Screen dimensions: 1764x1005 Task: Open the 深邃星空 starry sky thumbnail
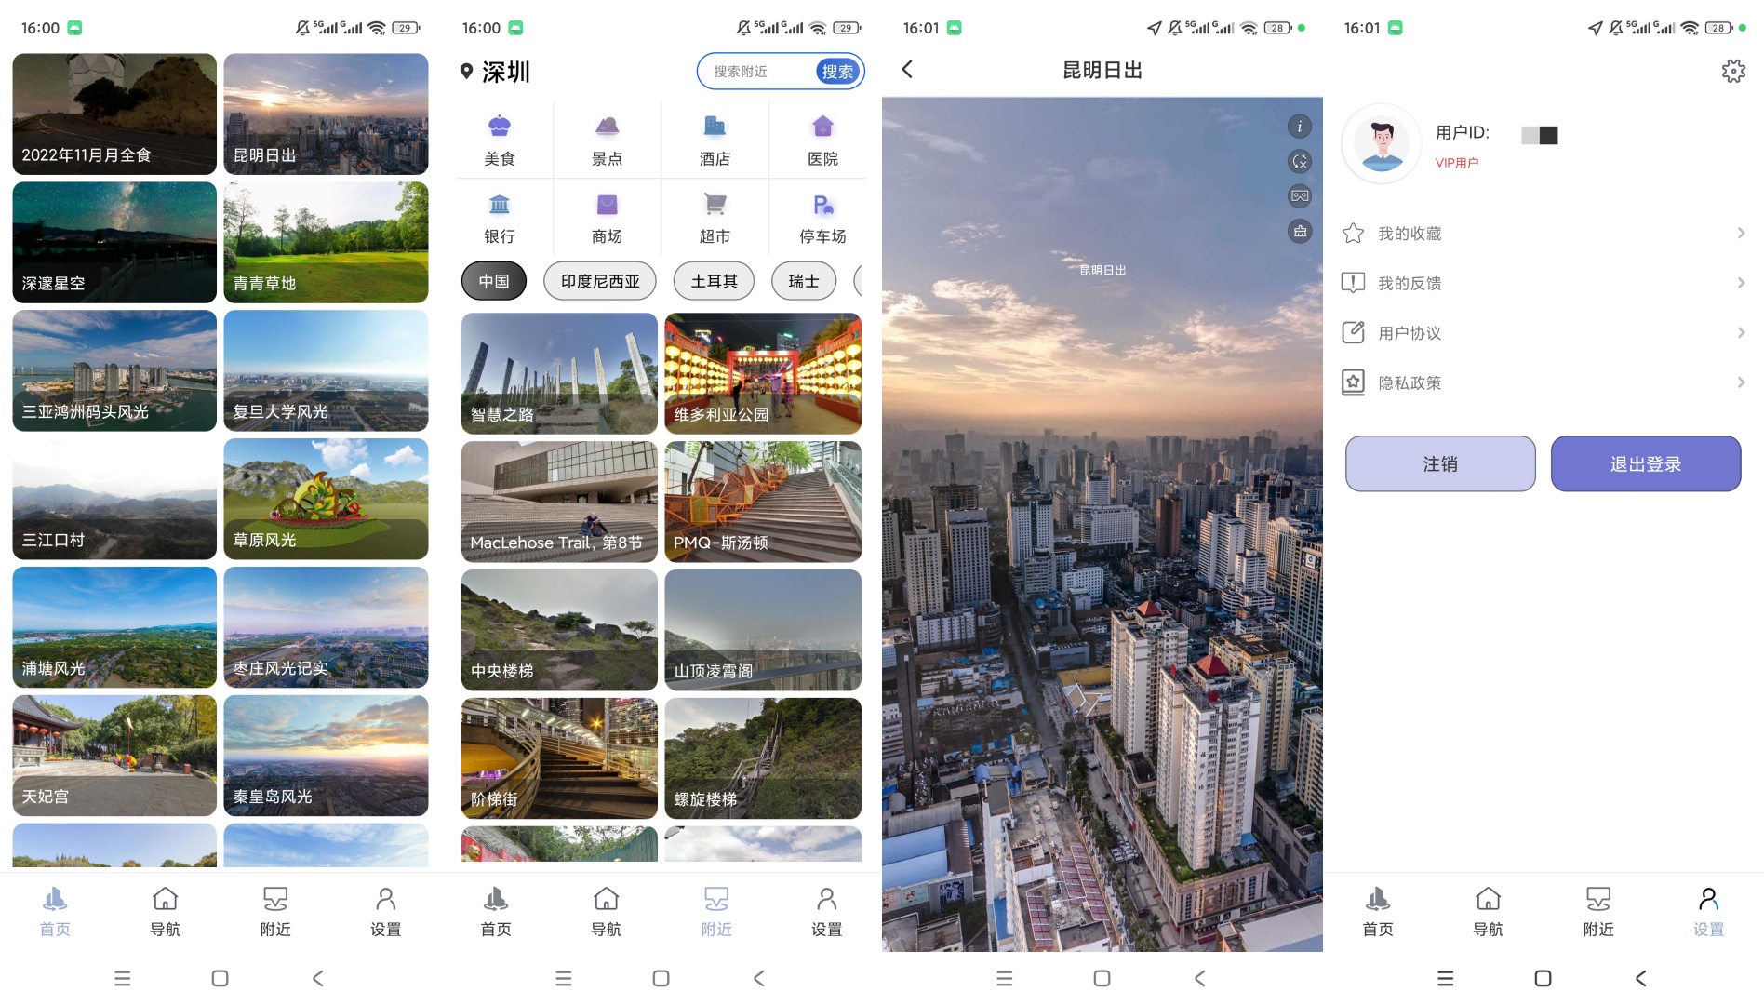(114, 242)
